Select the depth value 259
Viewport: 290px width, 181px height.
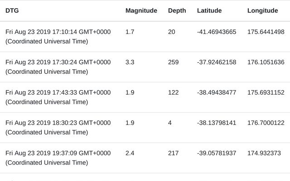[174, 62]
